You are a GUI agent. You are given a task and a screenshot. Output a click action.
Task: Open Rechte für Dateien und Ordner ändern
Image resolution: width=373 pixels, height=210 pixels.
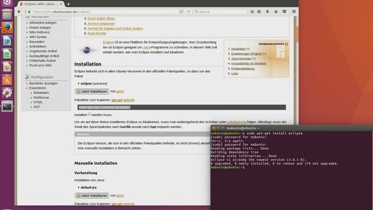pos(115,29)
